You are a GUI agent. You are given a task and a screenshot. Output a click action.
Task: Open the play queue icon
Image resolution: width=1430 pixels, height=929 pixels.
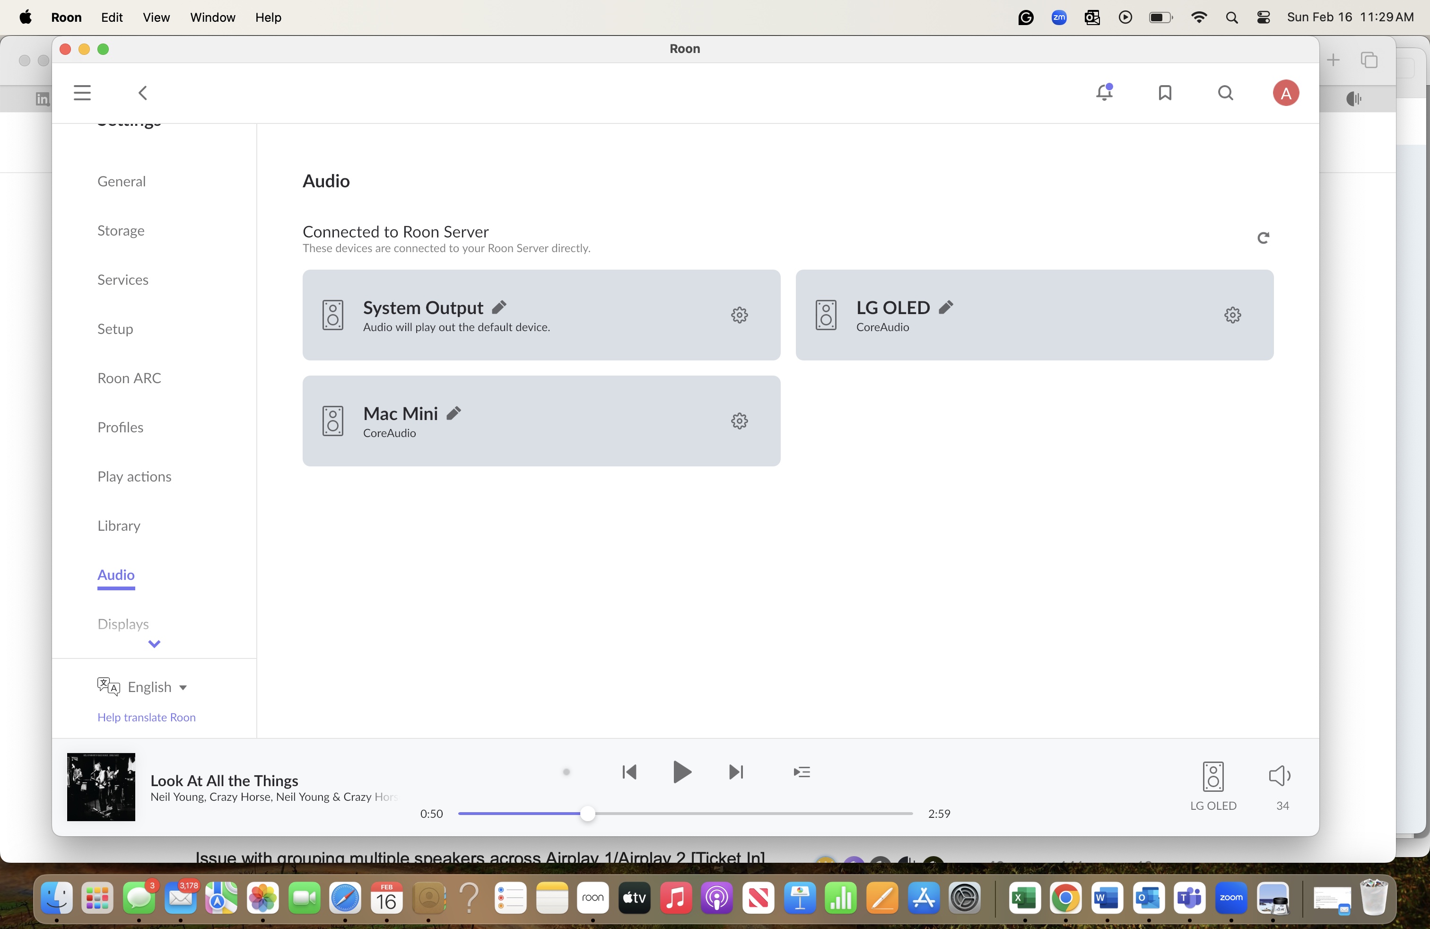[x=802, y=771]
